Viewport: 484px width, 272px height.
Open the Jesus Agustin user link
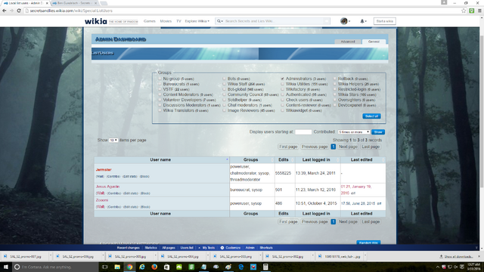click(x=107, y=187)
